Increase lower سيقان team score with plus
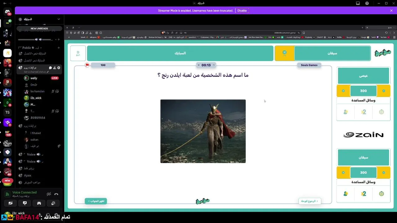Viewport: 397px width, 223px height. [343, 173]
